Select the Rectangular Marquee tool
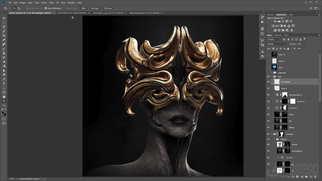 click(x=4, y=22)
